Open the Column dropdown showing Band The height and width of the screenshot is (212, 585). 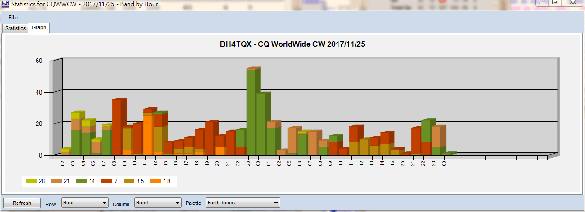pyautogui.click(x=158, y=203)
